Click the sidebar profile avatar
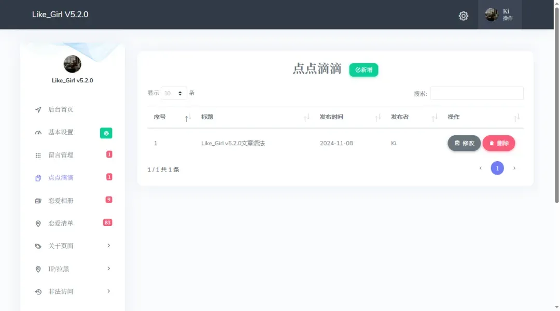This screenshot has width=560, height=311. 72,64
